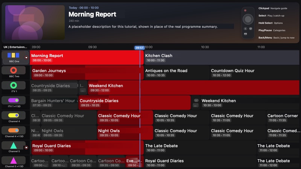
Task: Select Classic Comedy Hour 10:05 on Channel 4 +1
Action: click(x=181, y=133)
